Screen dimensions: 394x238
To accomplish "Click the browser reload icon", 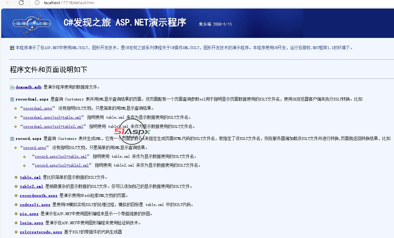I will point(21,3).
